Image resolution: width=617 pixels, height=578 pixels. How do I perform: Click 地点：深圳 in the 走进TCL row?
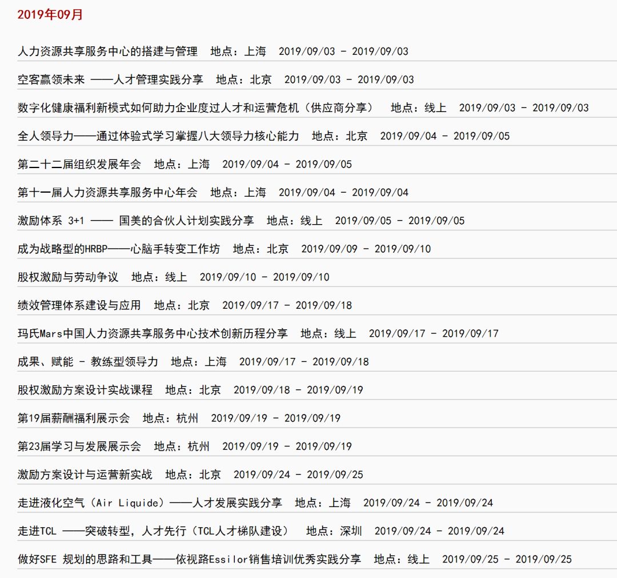pos(334,531)
